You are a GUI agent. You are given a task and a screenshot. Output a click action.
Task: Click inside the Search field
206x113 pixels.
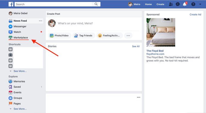click(53, 4)
